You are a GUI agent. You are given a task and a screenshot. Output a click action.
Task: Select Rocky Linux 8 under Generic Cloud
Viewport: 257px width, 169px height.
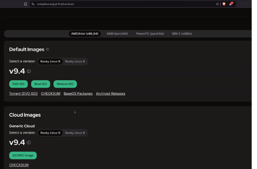(x=75, y=133)
